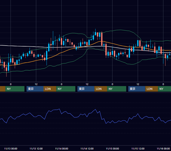This screenshot has height=151, width=171.
Task: Click the 11/14 12:00 date label
Action: coord(87,148)
